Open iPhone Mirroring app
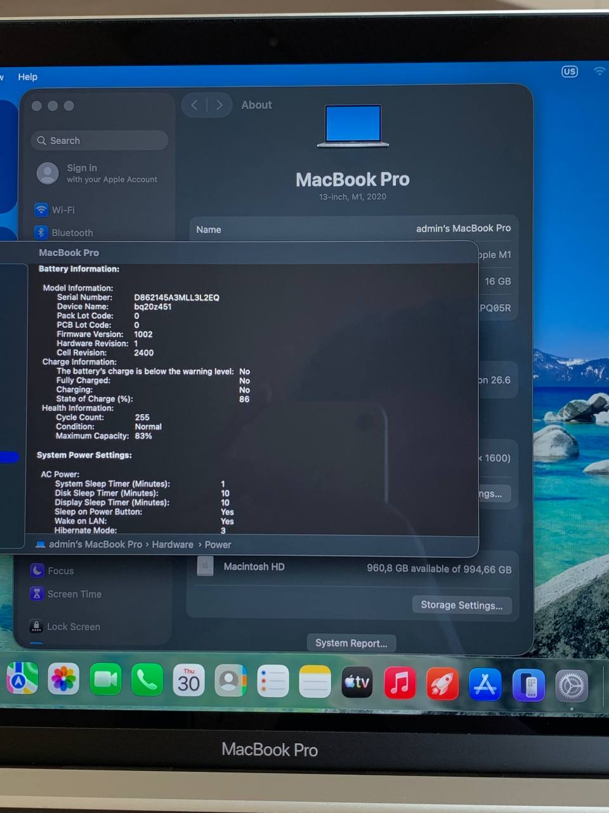The image size is (609, 813). [528, 685]
